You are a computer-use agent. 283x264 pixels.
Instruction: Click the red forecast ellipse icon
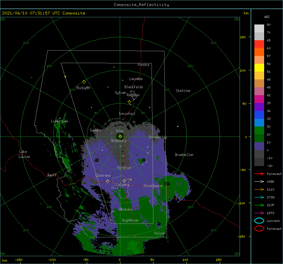[259, 229]
